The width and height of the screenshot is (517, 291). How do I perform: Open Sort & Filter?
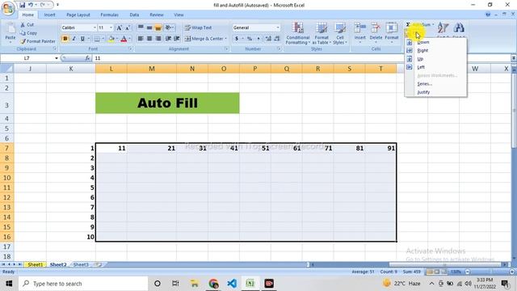tap(443, 30)
